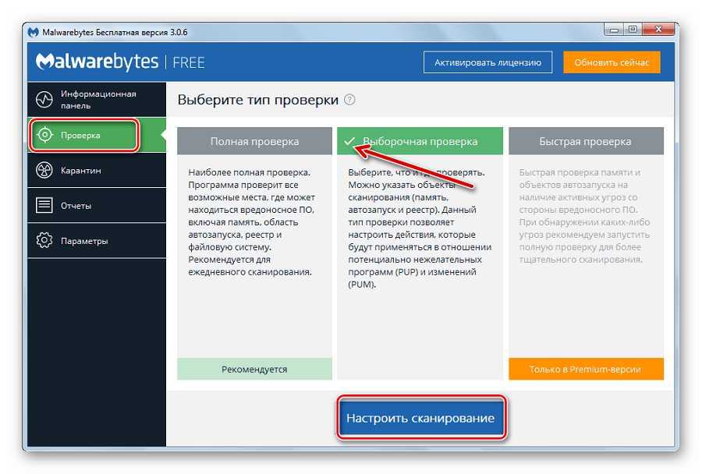Click the Параметры gear icon
This screenshot has width=702, height=474.
click(44, 241)
